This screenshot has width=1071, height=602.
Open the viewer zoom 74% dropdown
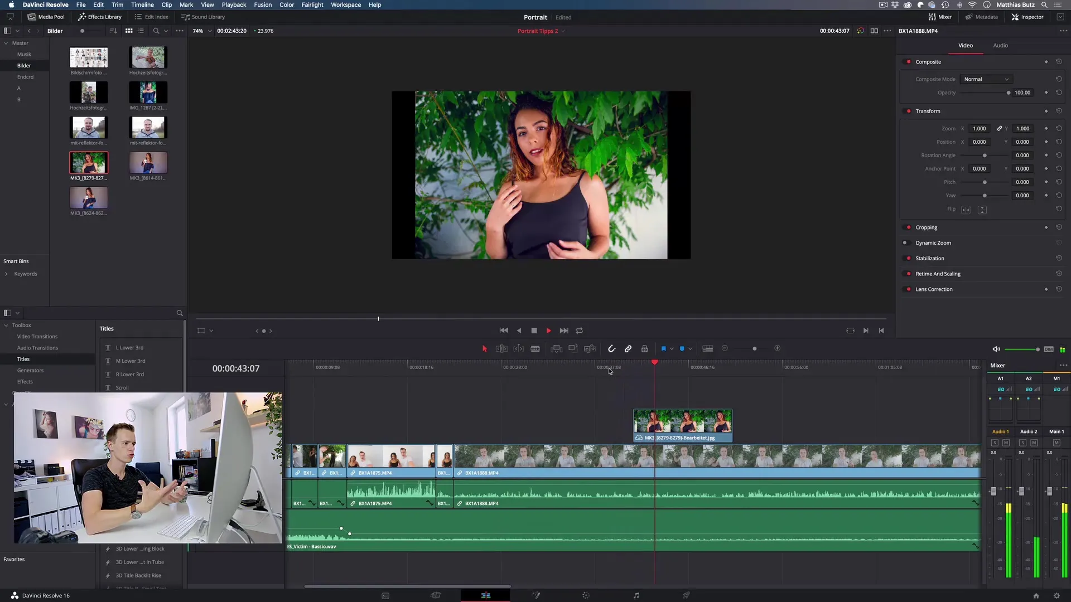[202, 31]
